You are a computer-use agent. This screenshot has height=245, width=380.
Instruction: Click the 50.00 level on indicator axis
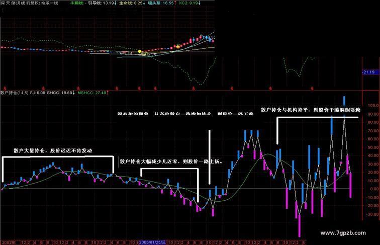pyautogui.click(x=373, y=147)
